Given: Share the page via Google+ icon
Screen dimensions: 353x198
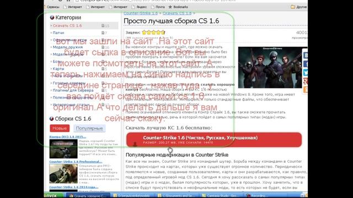Looking at the screenshot, I should pyautogui.click(x=305, y=81).
